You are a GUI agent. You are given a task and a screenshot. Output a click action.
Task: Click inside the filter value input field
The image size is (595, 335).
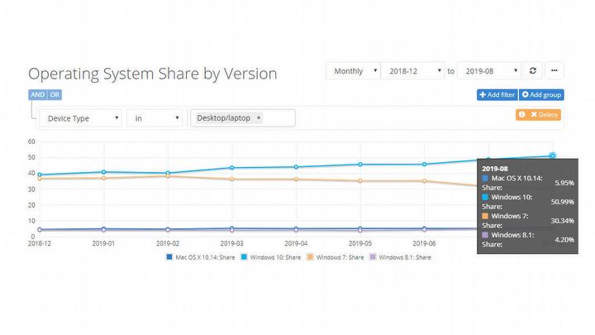pyautogui.click(x=279, y=118)
